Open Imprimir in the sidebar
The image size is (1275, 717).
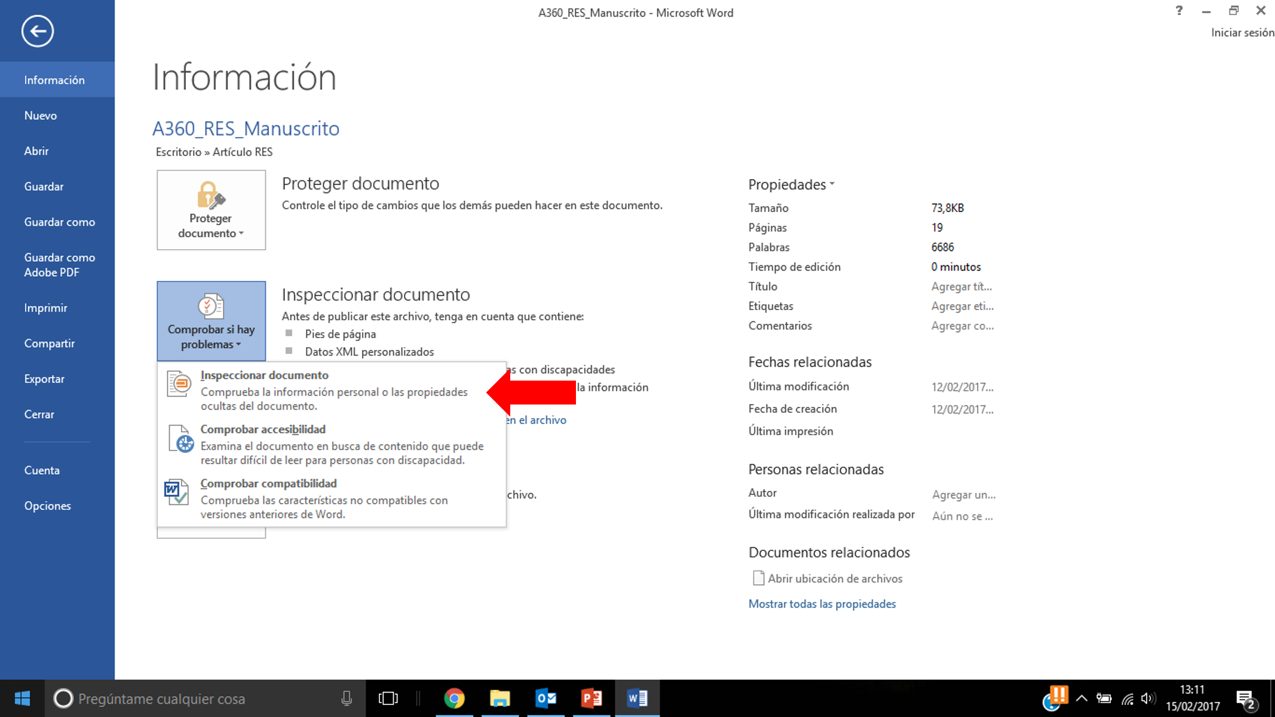(x=57, y=308)
